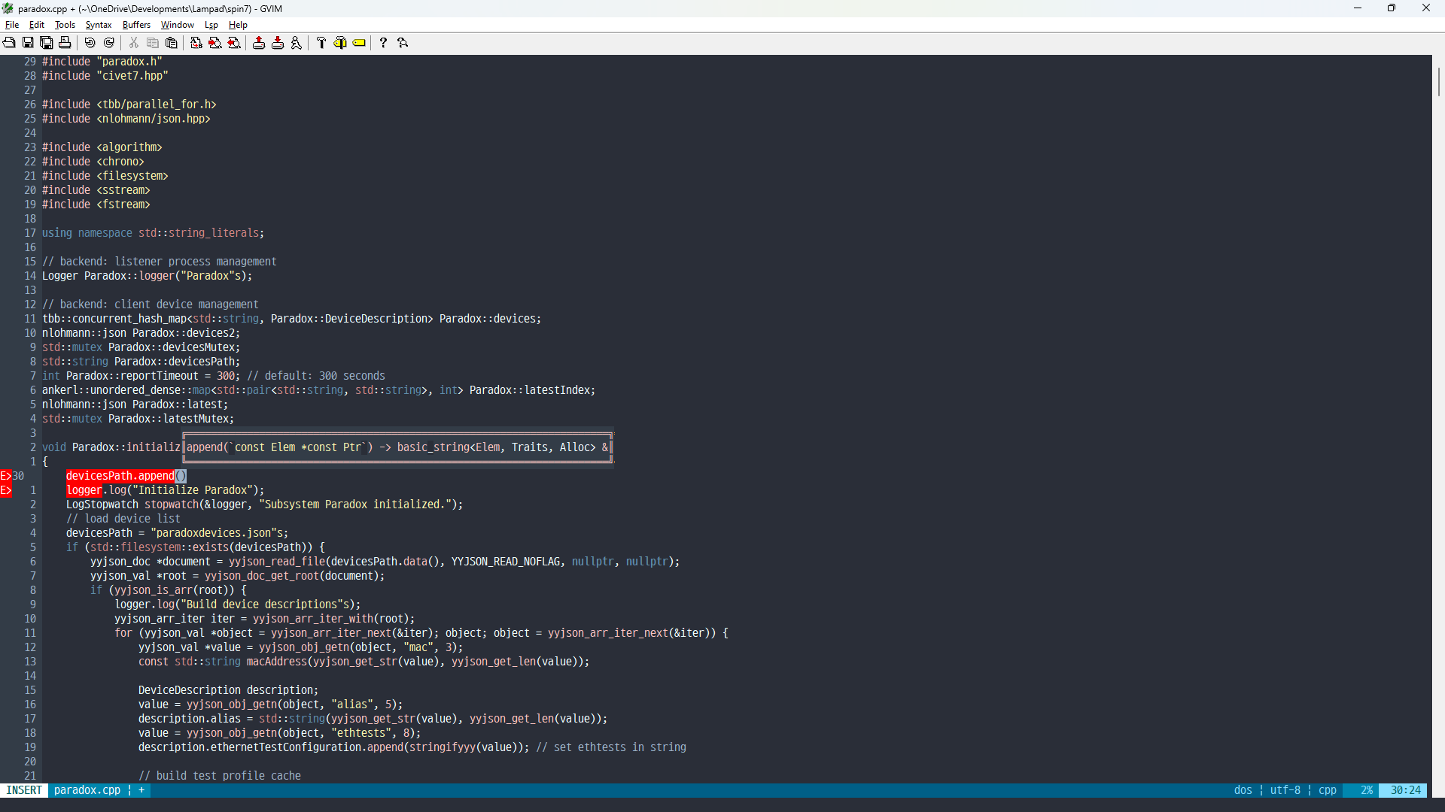Screen dimensions: 1445x812
Task: Open Find and Replace toolbar icon
Action: (196, 43)
